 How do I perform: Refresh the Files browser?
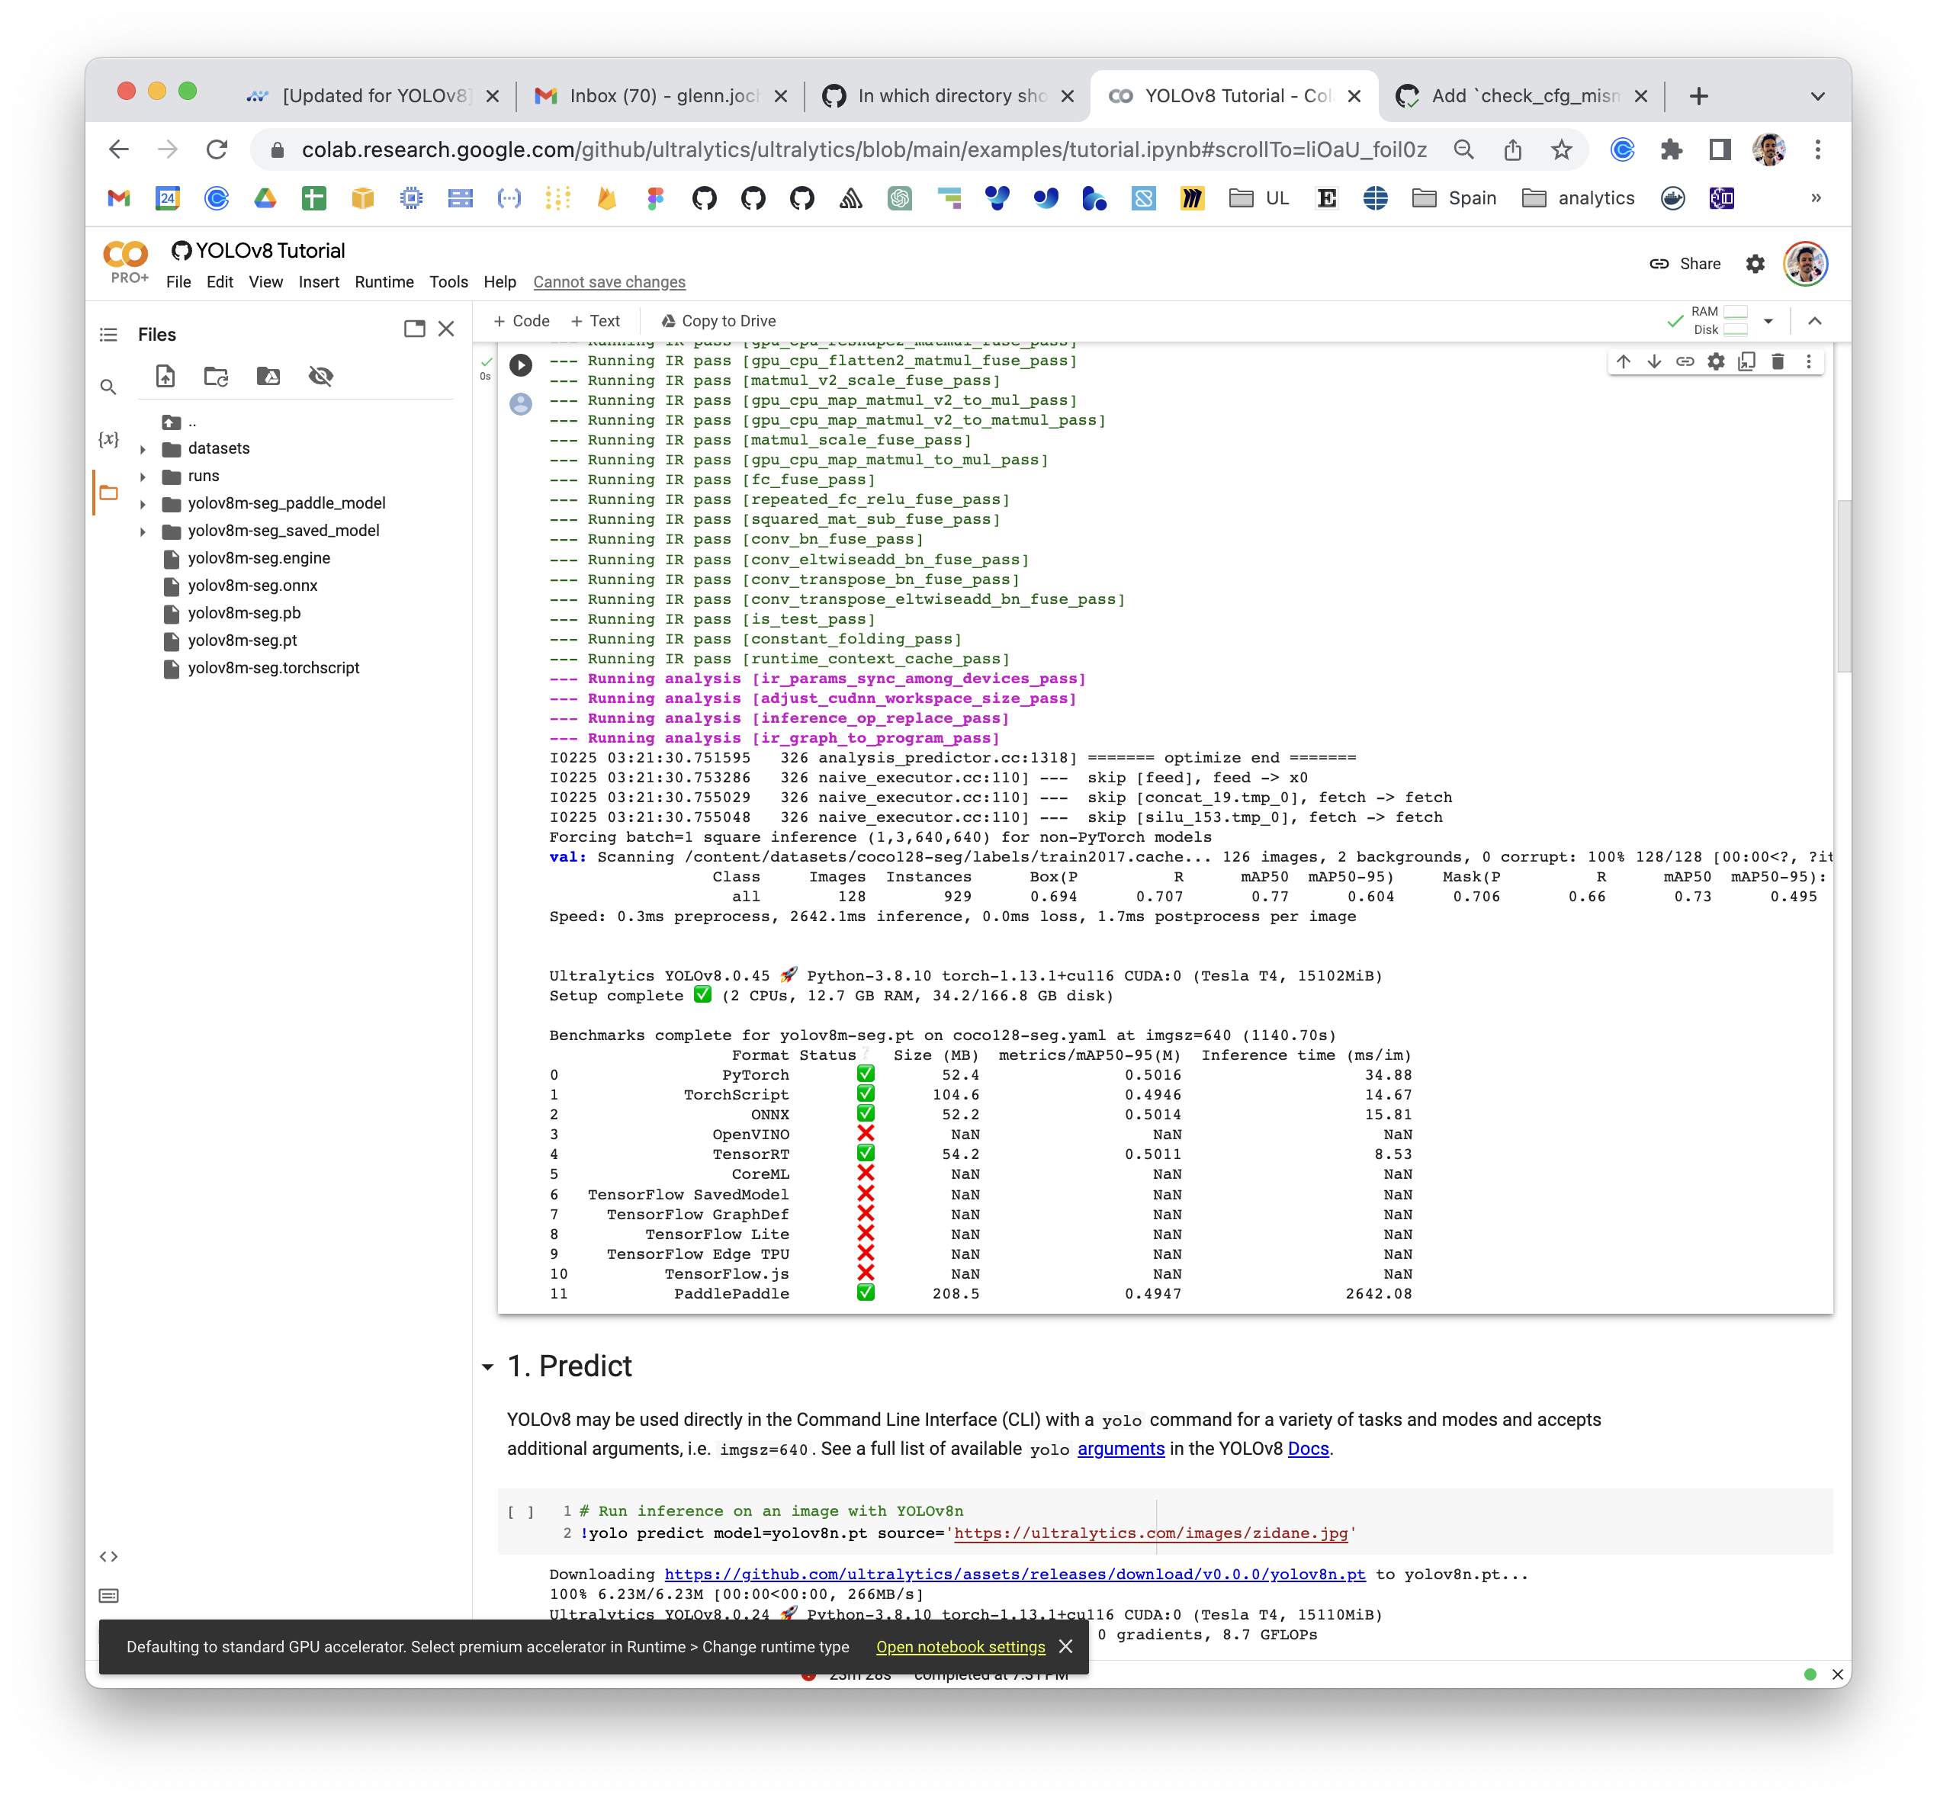(x=215, y=377)
